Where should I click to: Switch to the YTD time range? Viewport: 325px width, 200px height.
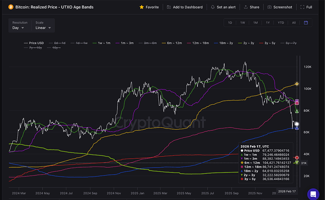pyautogui.click(x=281, y=23)
